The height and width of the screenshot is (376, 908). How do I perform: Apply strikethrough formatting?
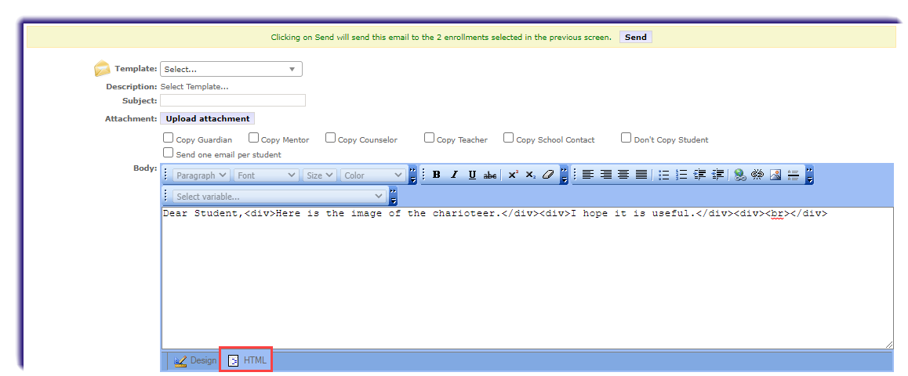coord(490,175)
